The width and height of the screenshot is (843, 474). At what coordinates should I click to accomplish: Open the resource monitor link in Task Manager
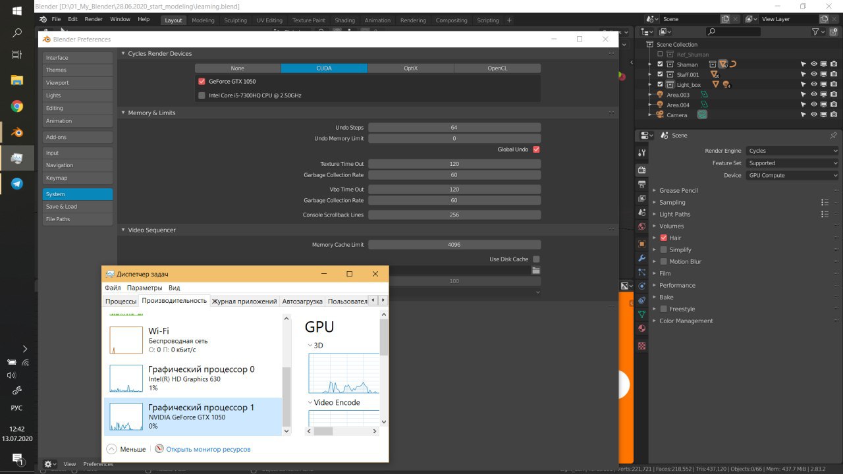point(208,449)
